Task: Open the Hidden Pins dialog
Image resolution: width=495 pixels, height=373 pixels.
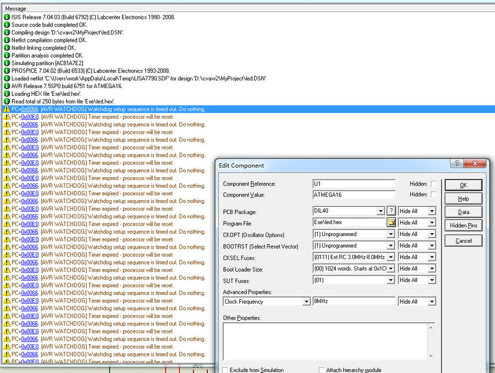Action: tap(463, 226)
